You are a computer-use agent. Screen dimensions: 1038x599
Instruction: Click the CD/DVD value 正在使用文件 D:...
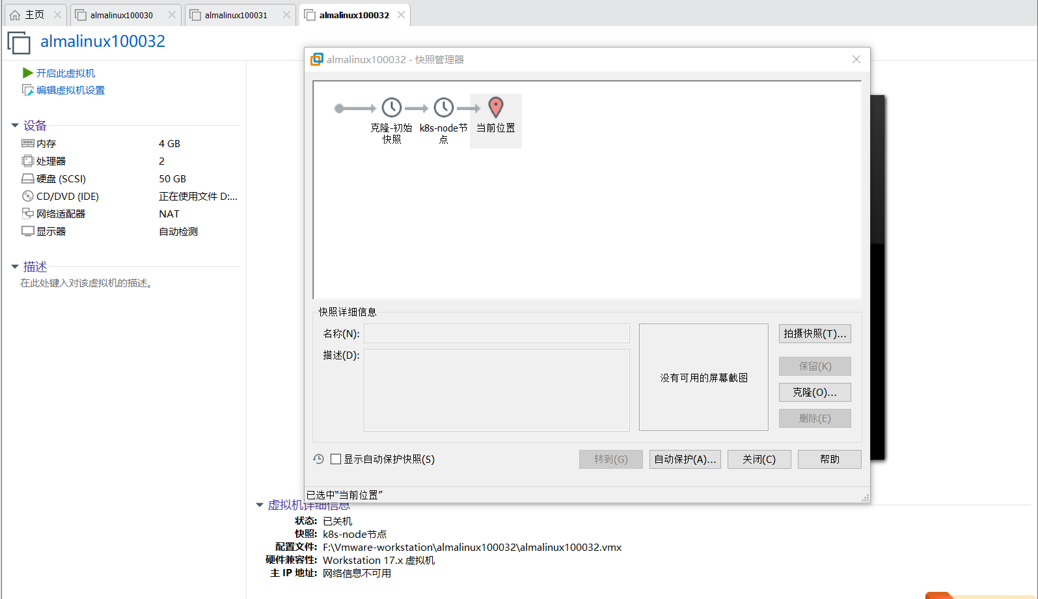pos(198,196)
